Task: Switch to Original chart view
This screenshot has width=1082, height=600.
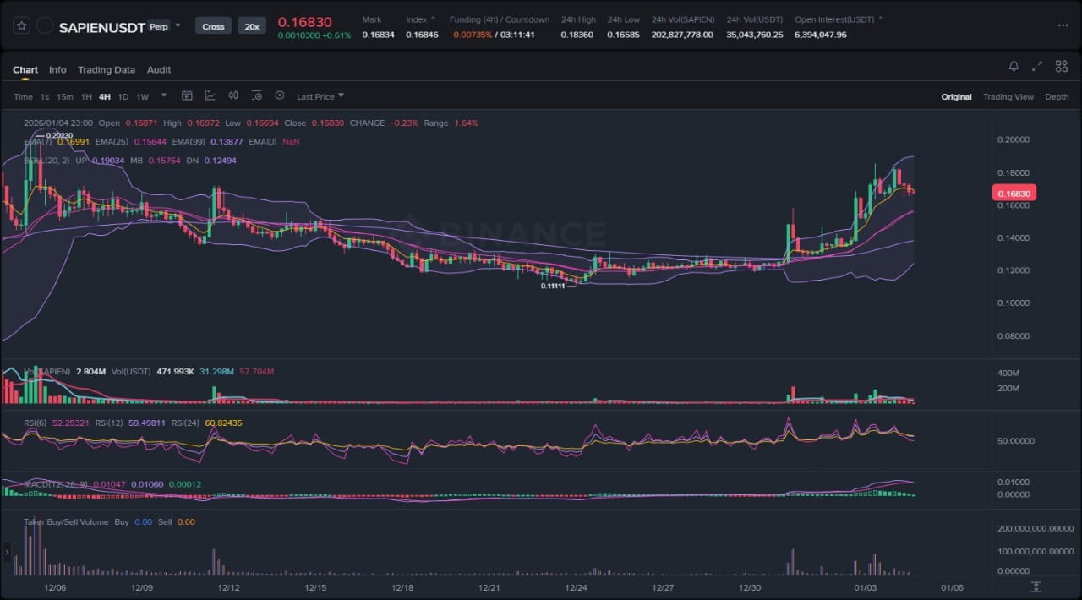Action: click(956, 96)
